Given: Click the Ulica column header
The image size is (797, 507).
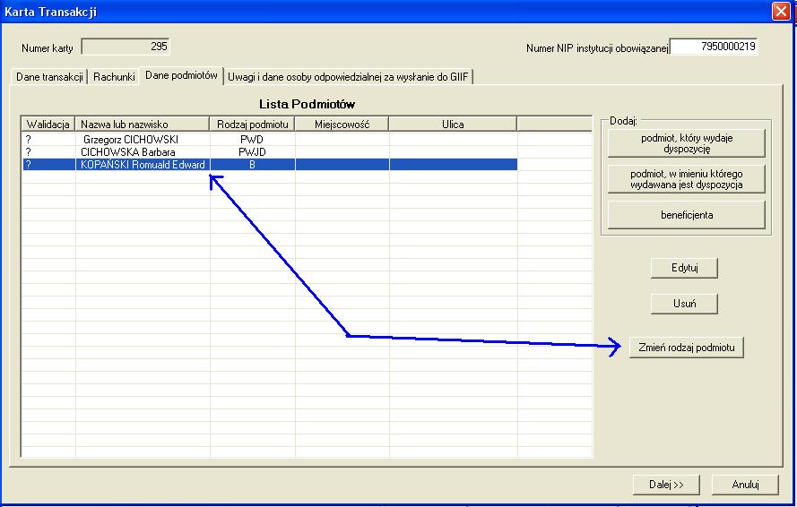Looking at the screenshot, I should coord(453,124).
